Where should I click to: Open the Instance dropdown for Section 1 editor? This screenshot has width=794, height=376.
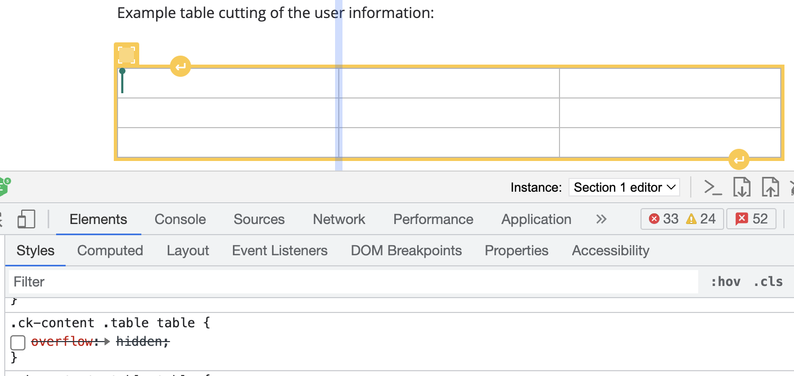coord(624,187)
